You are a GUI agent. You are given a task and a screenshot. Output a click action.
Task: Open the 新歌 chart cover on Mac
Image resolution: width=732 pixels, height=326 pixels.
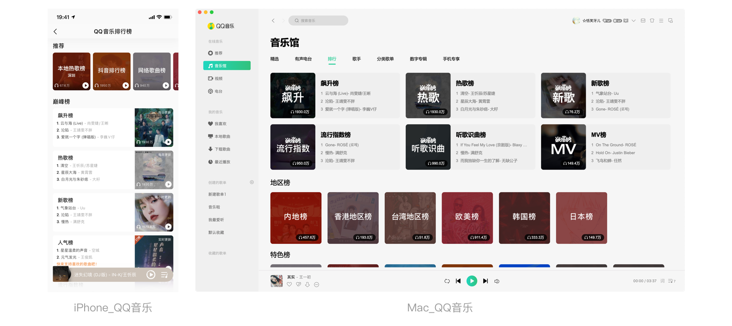[x=564, y=96]
